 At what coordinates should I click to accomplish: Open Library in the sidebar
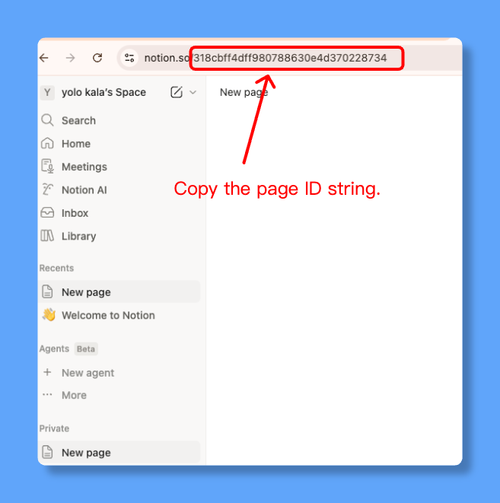[78, 236]
